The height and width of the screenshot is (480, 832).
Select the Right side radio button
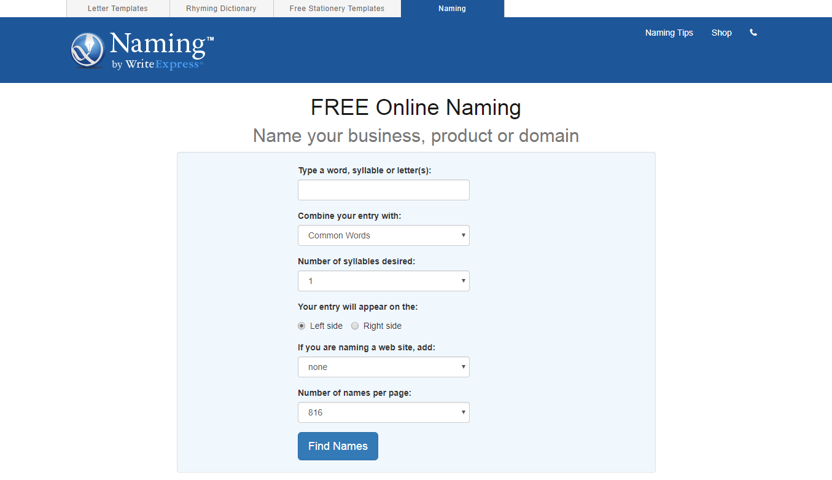pyautogui.click(x=355, y=326)
